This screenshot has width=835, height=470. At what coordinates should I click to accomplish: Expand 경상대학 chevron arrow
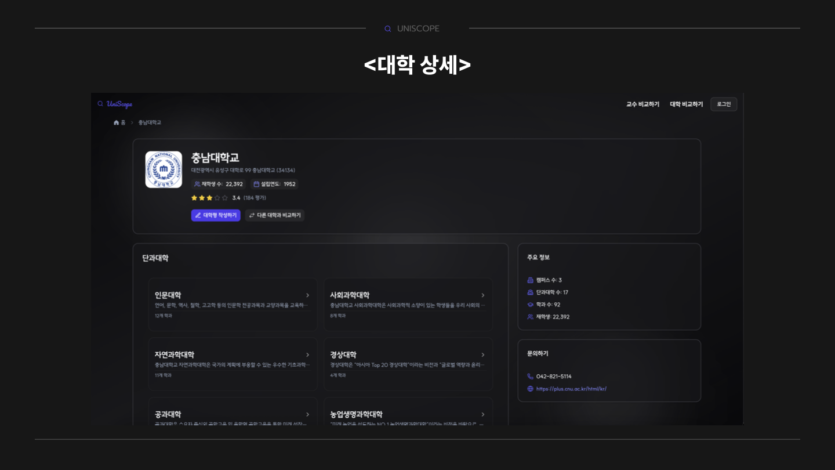482,355
